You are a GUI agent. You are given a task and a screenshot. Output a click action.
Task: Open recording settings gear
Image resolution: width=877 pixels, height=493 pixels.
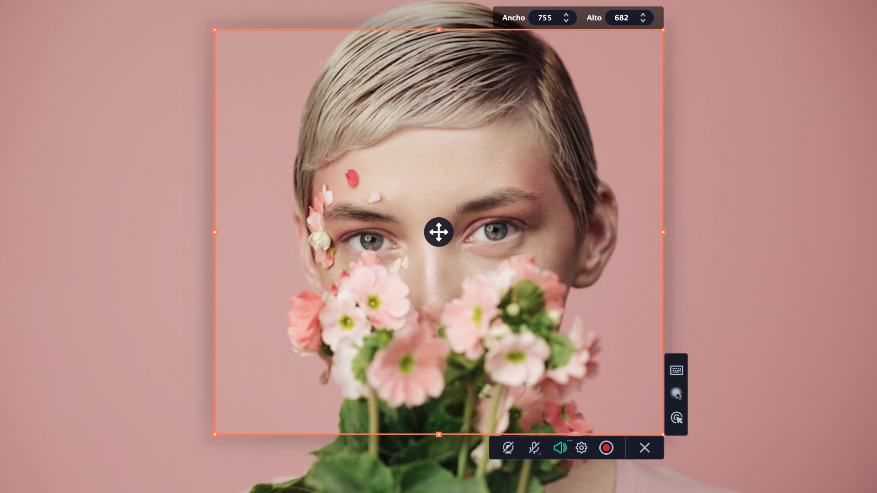pos(581,448)
